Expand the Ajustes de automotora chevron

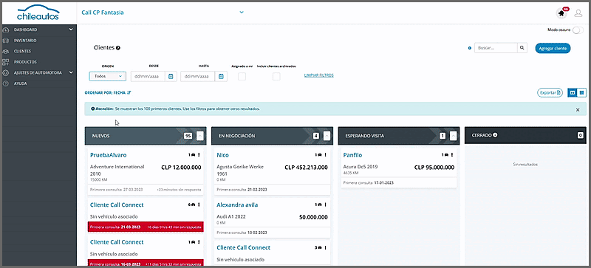tap(71, 73)
